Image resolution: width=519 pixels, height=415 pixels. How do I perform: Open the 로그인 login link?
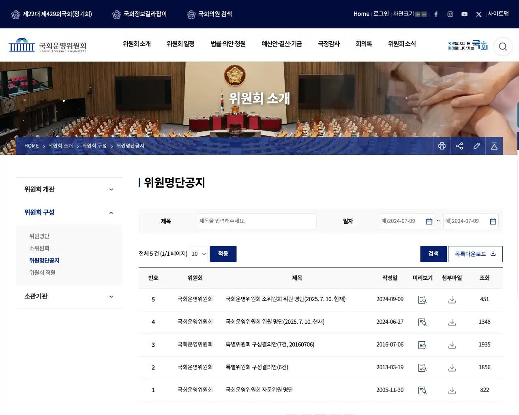(x=381, y=14)
